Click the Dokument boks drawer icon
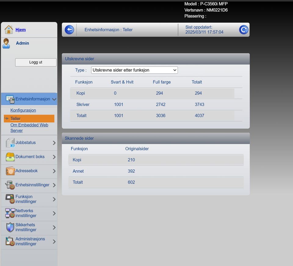Viewport: 293px width, 266px height. [x=10, y=157]
